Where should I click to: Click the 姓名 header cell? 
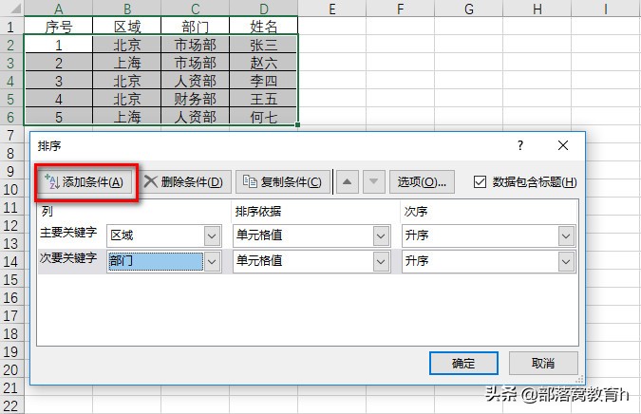point(264,27)
